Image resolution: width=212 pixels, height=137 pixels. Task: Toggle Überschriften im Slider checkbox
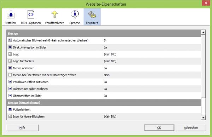point(10,96)
